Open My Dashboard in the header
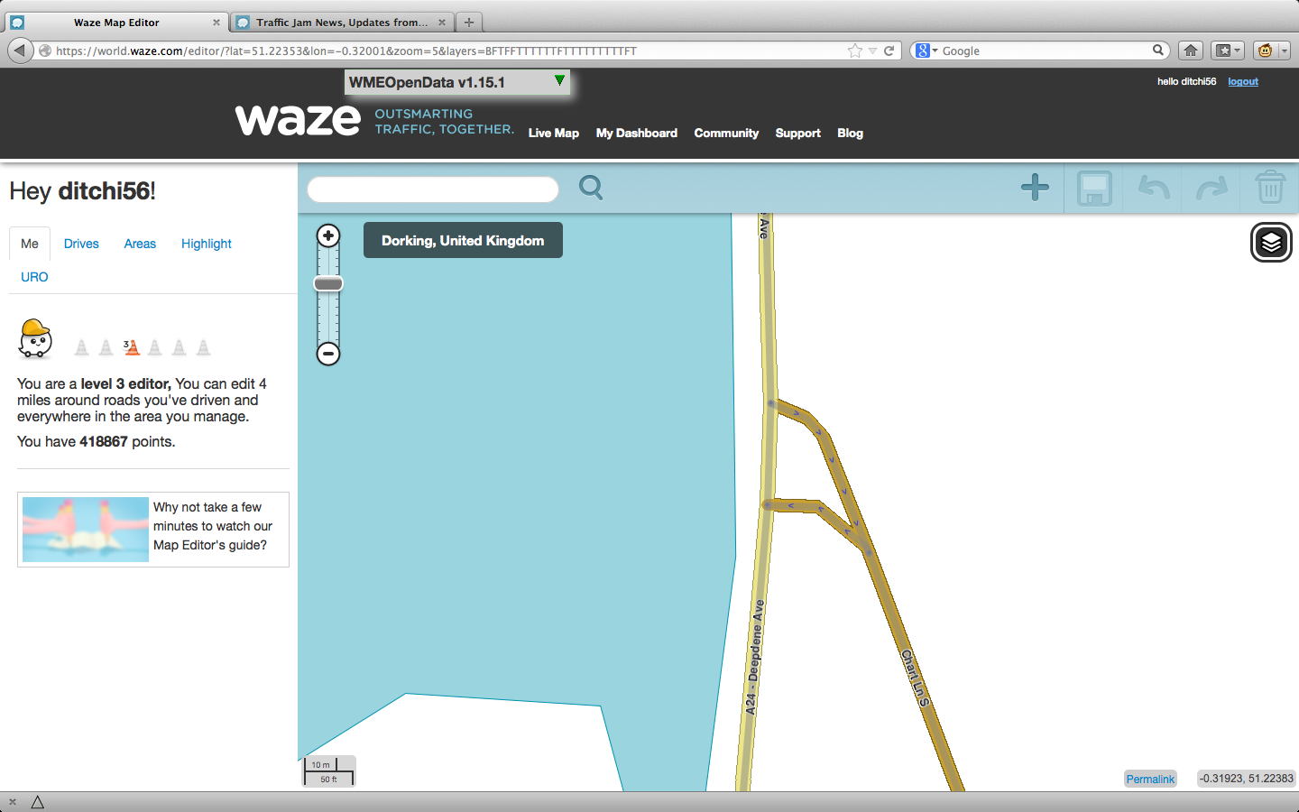This screenshot has width=1299, height=812. 637,133
